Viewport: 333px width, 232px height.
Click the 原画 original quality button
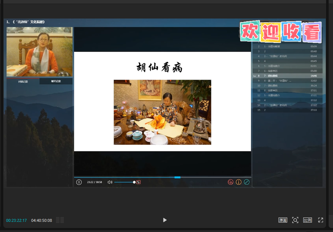click(x=283, y=220)
